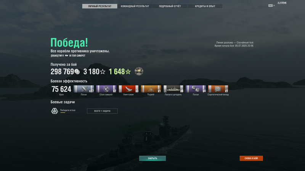
Task: Select the fire set ribbon icon
Action: [151, 89]
